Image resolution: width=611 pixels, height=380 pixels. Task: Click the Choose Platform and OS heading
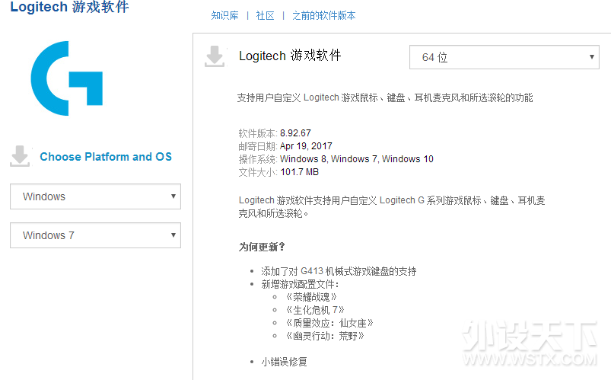tap(106, 157)
